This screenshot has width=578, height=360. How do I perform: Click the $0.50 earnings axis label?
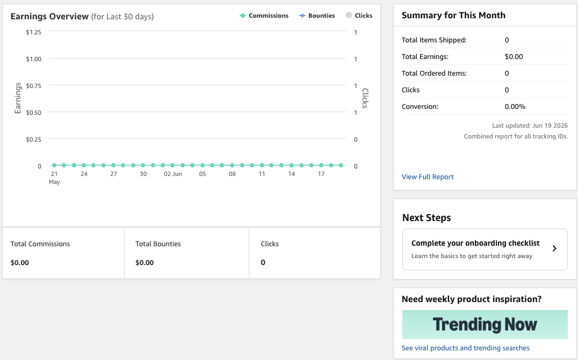click(33, 112)
